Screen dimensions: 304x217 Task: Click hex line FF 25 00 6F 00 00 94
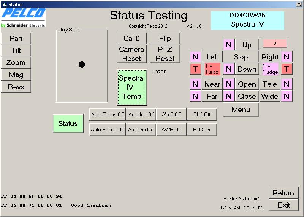32,196
